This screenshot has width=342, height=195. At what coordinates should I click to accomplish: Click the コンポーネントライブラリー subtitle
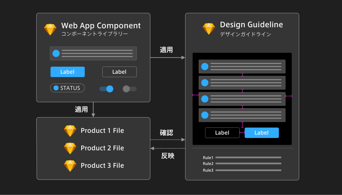[95, 34]
